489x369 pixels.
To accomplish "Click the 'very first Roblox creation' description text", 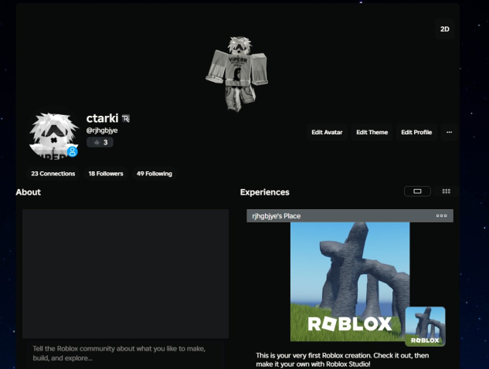I will point(342,360).
